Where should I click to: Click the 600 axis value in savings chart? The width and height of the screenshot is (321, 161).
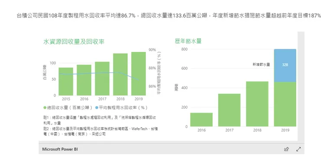(x=184, y=68)
